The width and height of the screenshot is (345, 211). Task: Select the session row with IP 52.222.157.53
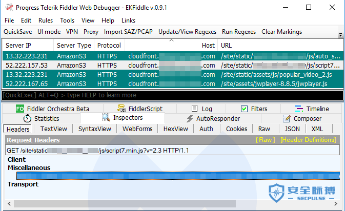pos(173,65)
